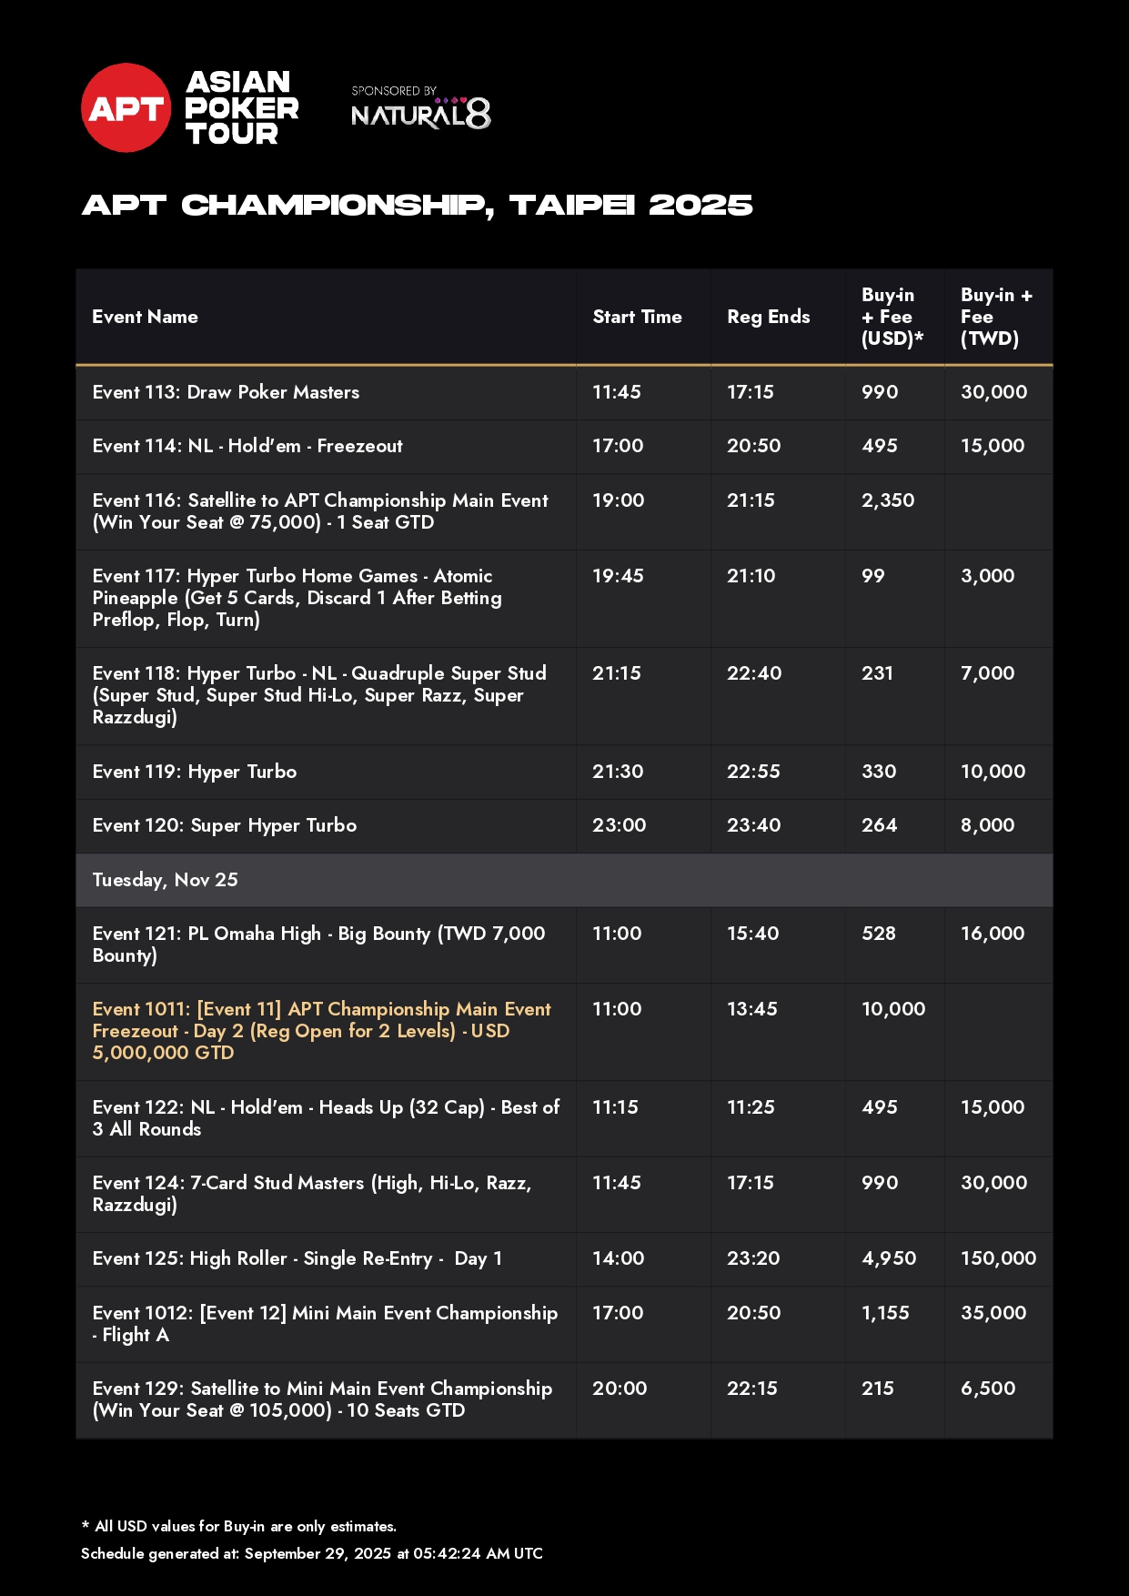
Task: Click the schedule generated timestamp footer
Action: (x=312, y=1553)
